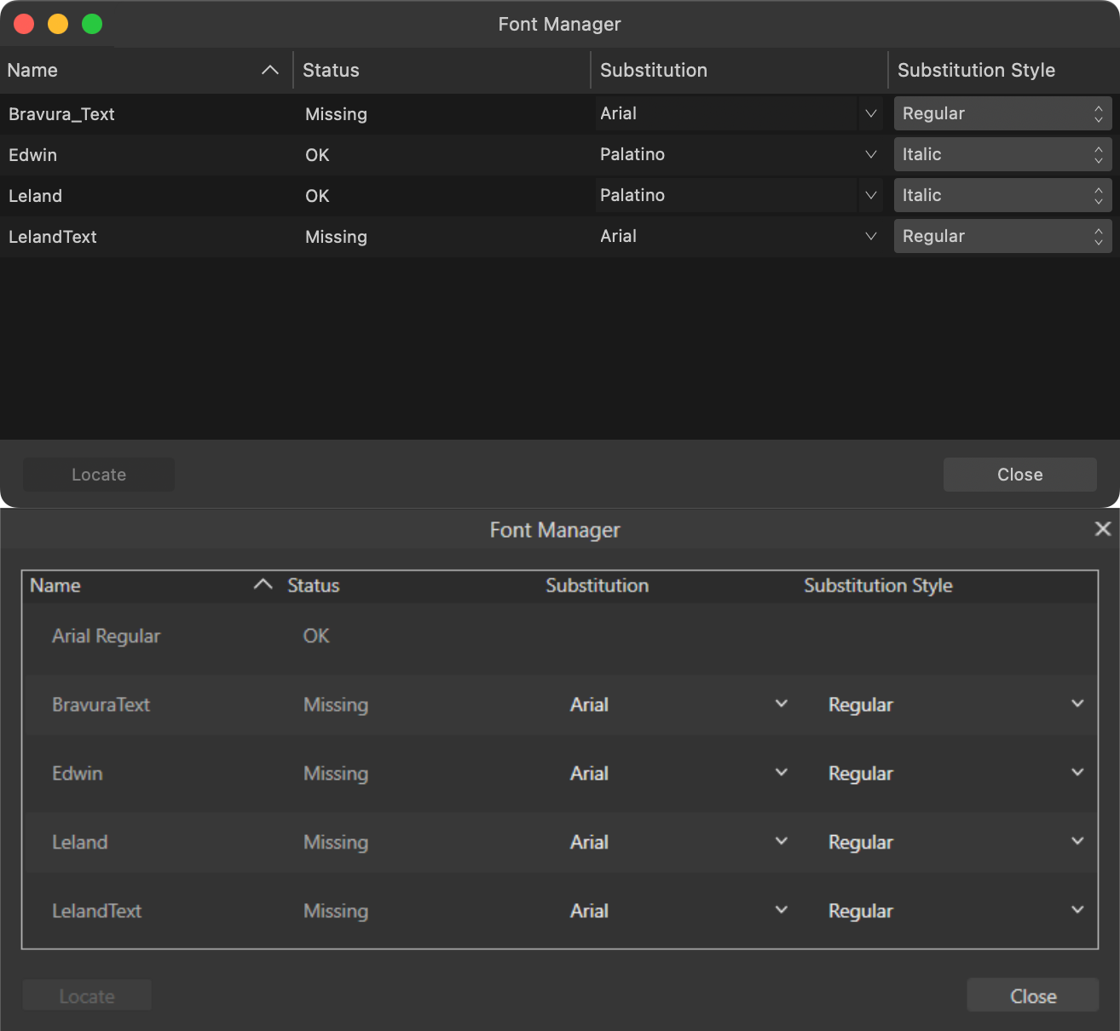
Task: Click the Missing status of LelandText
Action: click(x=335, y=910)
